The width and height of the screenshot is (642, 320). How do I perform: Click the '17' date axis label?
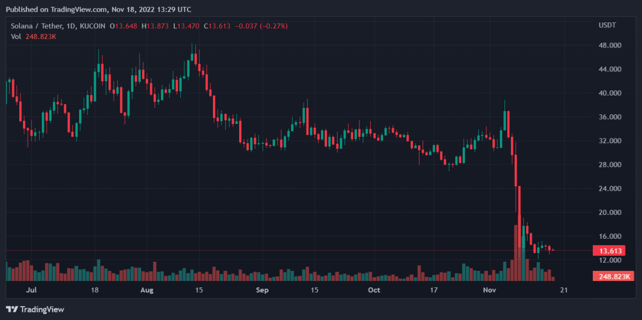(x=434, y=290)
